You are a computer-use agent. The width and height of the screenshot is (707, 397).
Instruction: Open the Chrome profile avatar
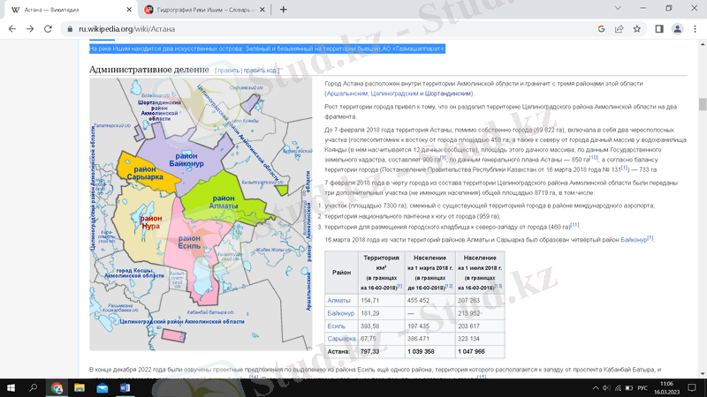677,28
